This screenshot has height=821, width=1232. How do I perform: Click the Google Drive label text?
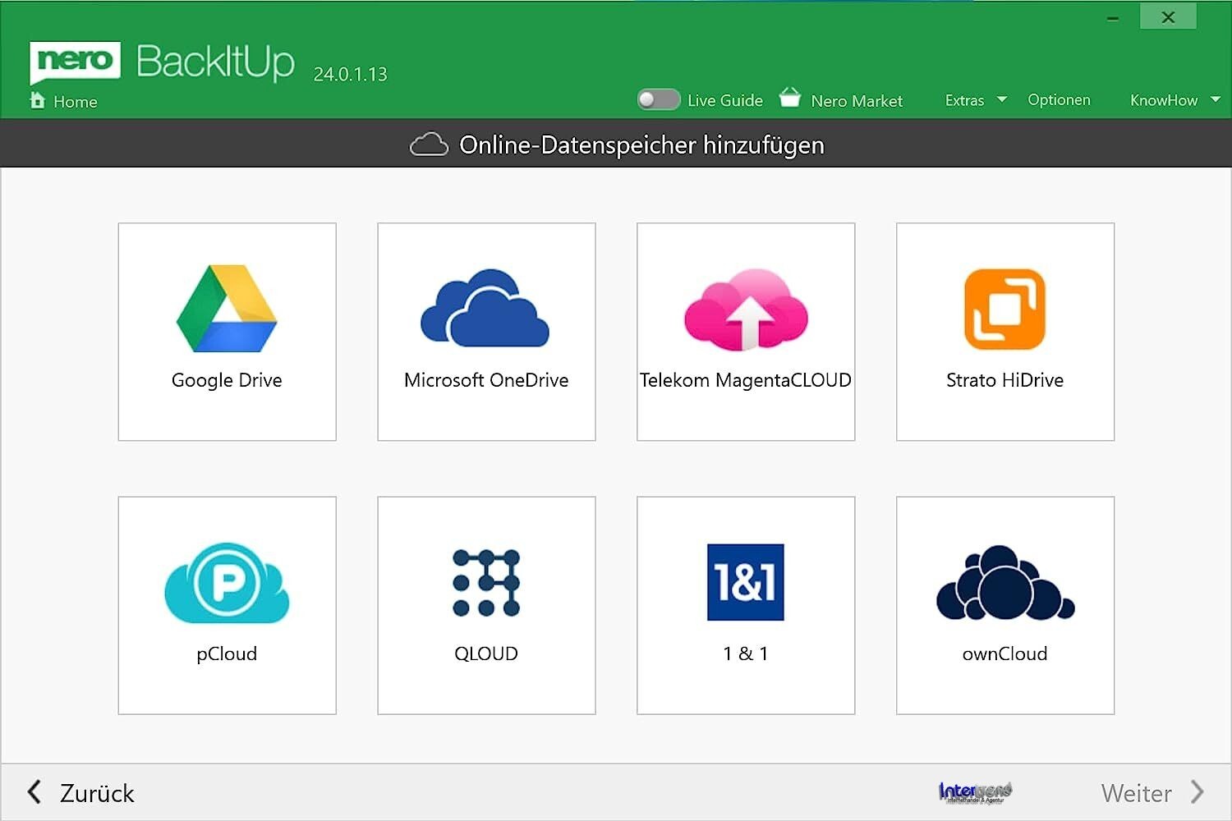[x=227, y=380]
